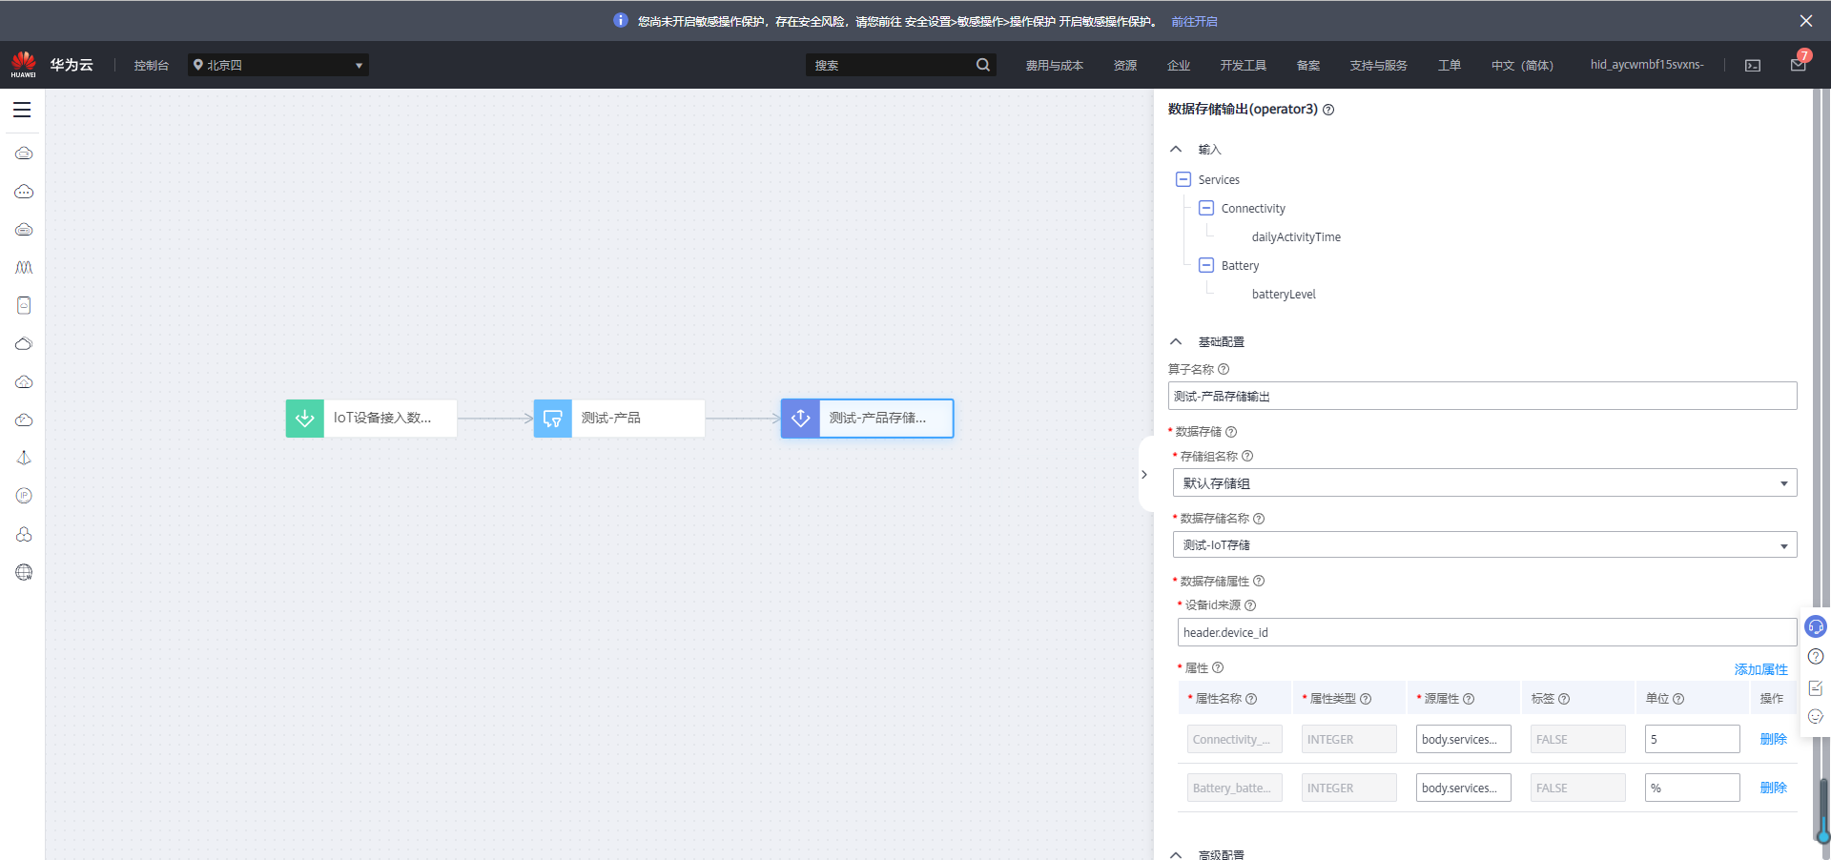Open the globe icon in left sidebar
The width and height of the screenshot is (1831, 860).
point(24,572)
